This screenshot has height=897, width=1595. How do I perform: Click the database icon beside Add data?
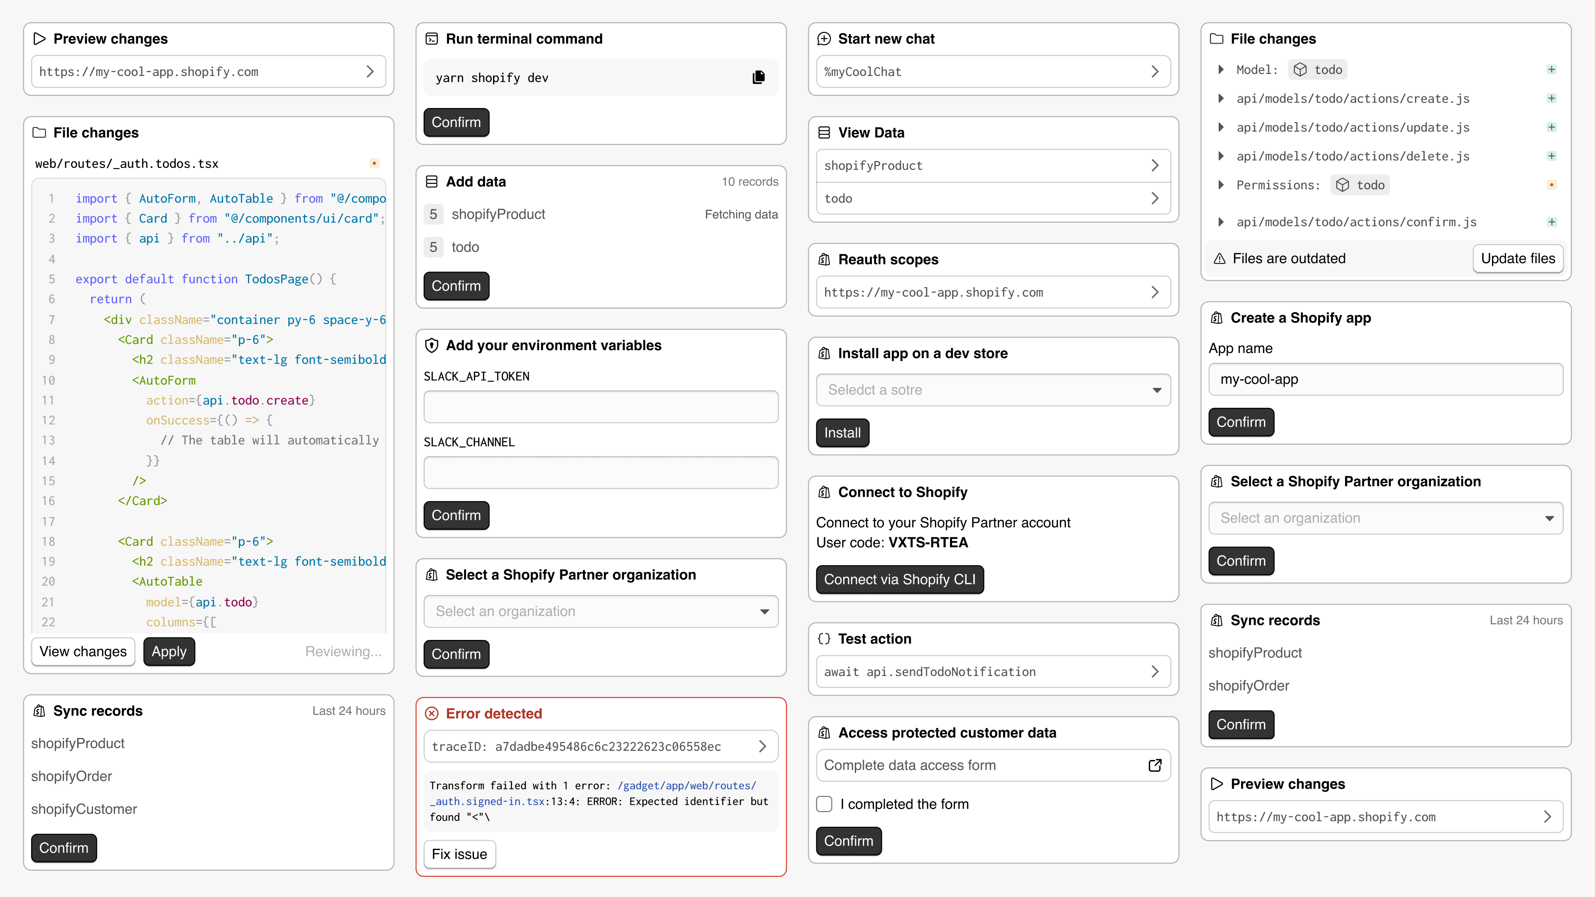[432, 181]
